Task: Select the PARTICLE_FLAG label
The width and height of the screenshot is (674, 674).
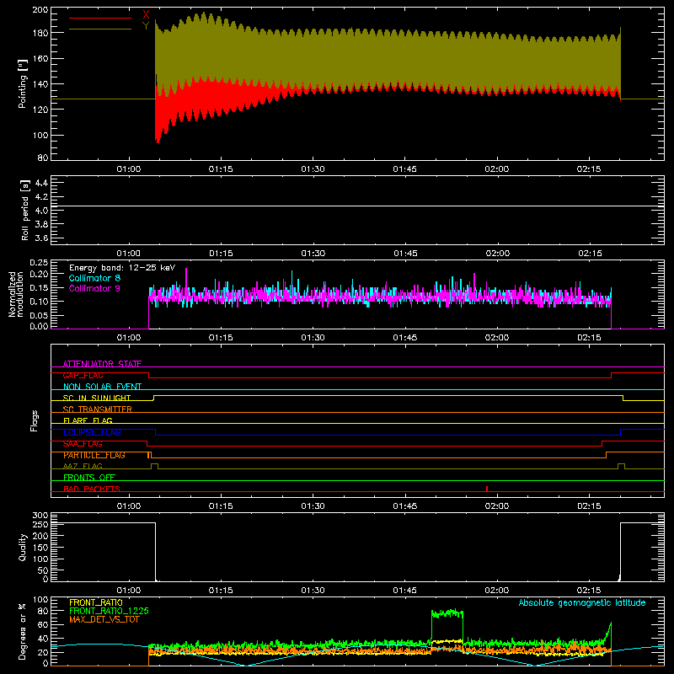Action: (x=94, y=455)
